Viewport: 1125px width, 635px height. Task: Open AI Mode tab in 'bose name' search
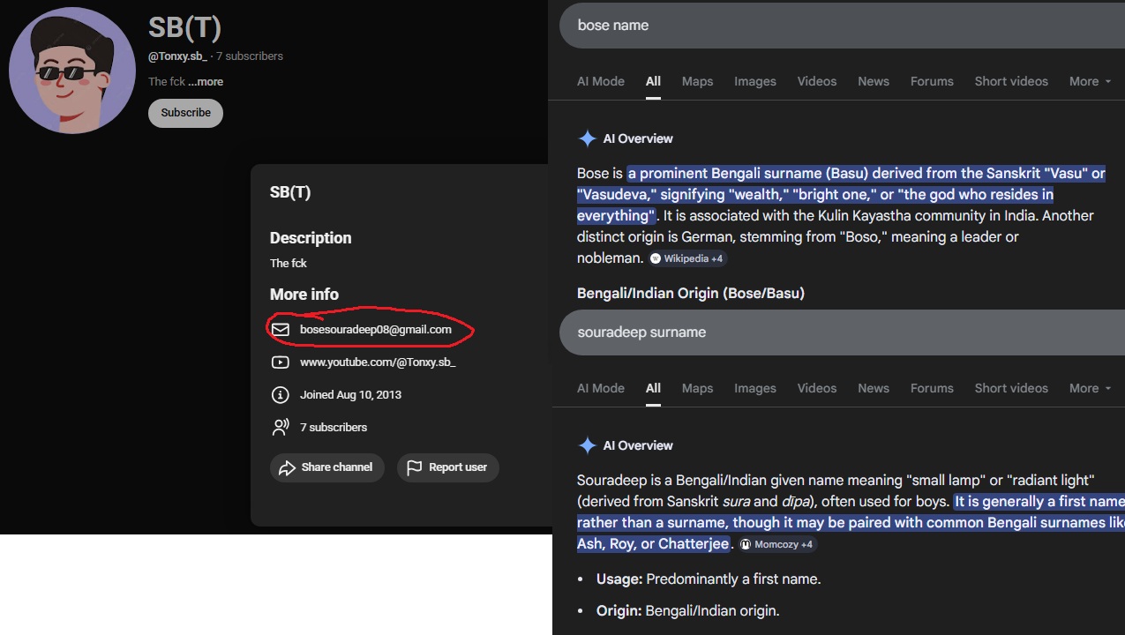pyautogui.click(x=601, y=81)
